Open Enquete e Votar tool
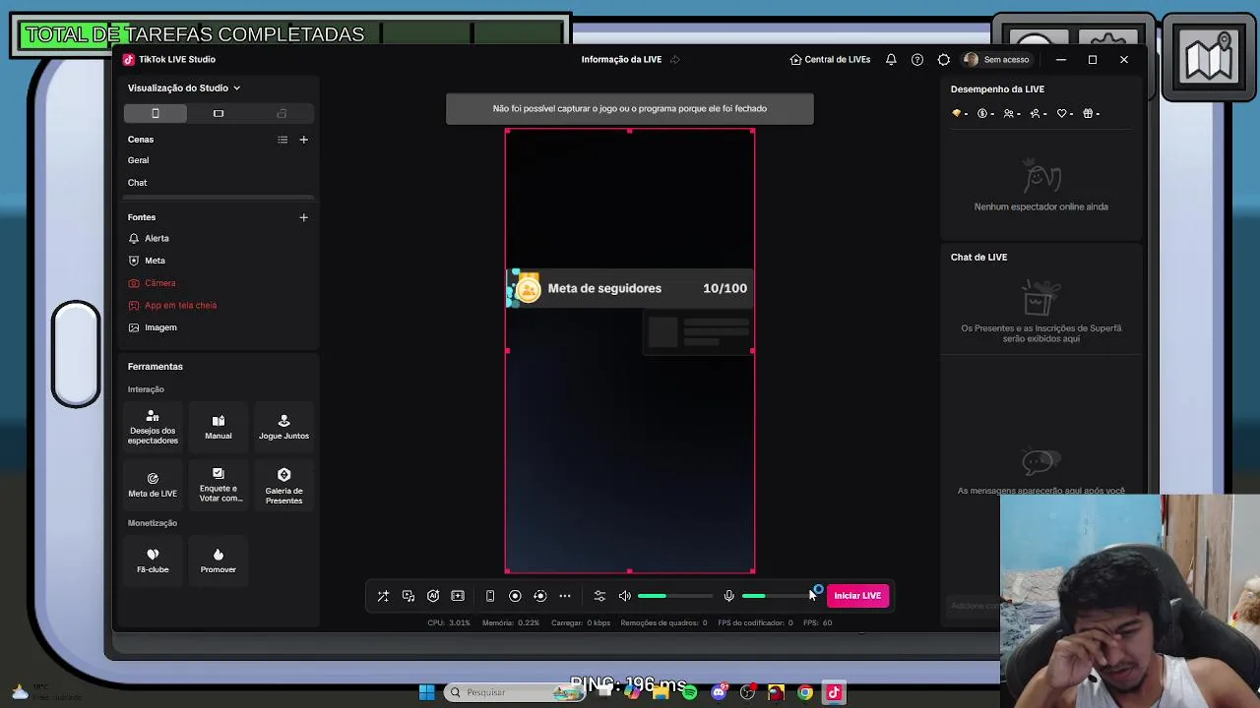1260x708 pixels. [x=219, y=485]
